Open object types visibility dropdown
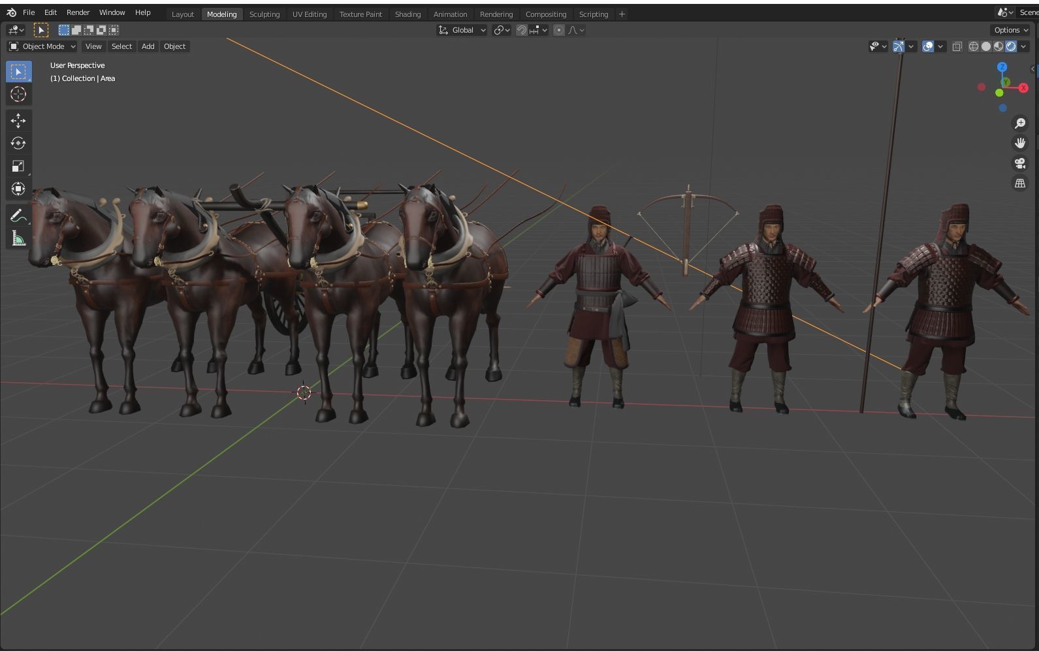Viewport: 1039px width, 651px height. point(878,46)
